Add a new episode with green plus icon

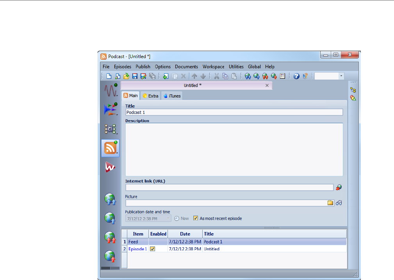click(166, 76)
